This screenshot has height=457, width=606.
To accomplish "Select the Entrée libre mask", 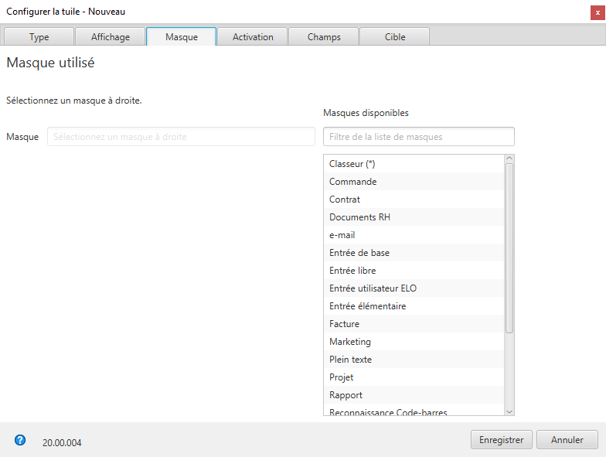I will pos(414,271).
